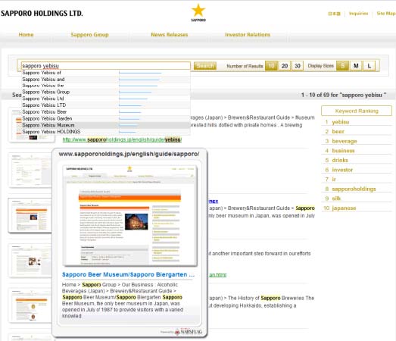Choose suggestion 'Sapporo Yebisu Garden'
396x341 pixels.
pos(106,118)
